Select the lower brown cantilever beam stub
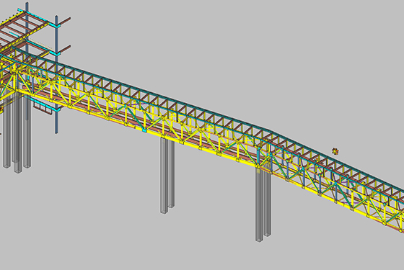Screen dimensions: 404x270 (65, 49)
